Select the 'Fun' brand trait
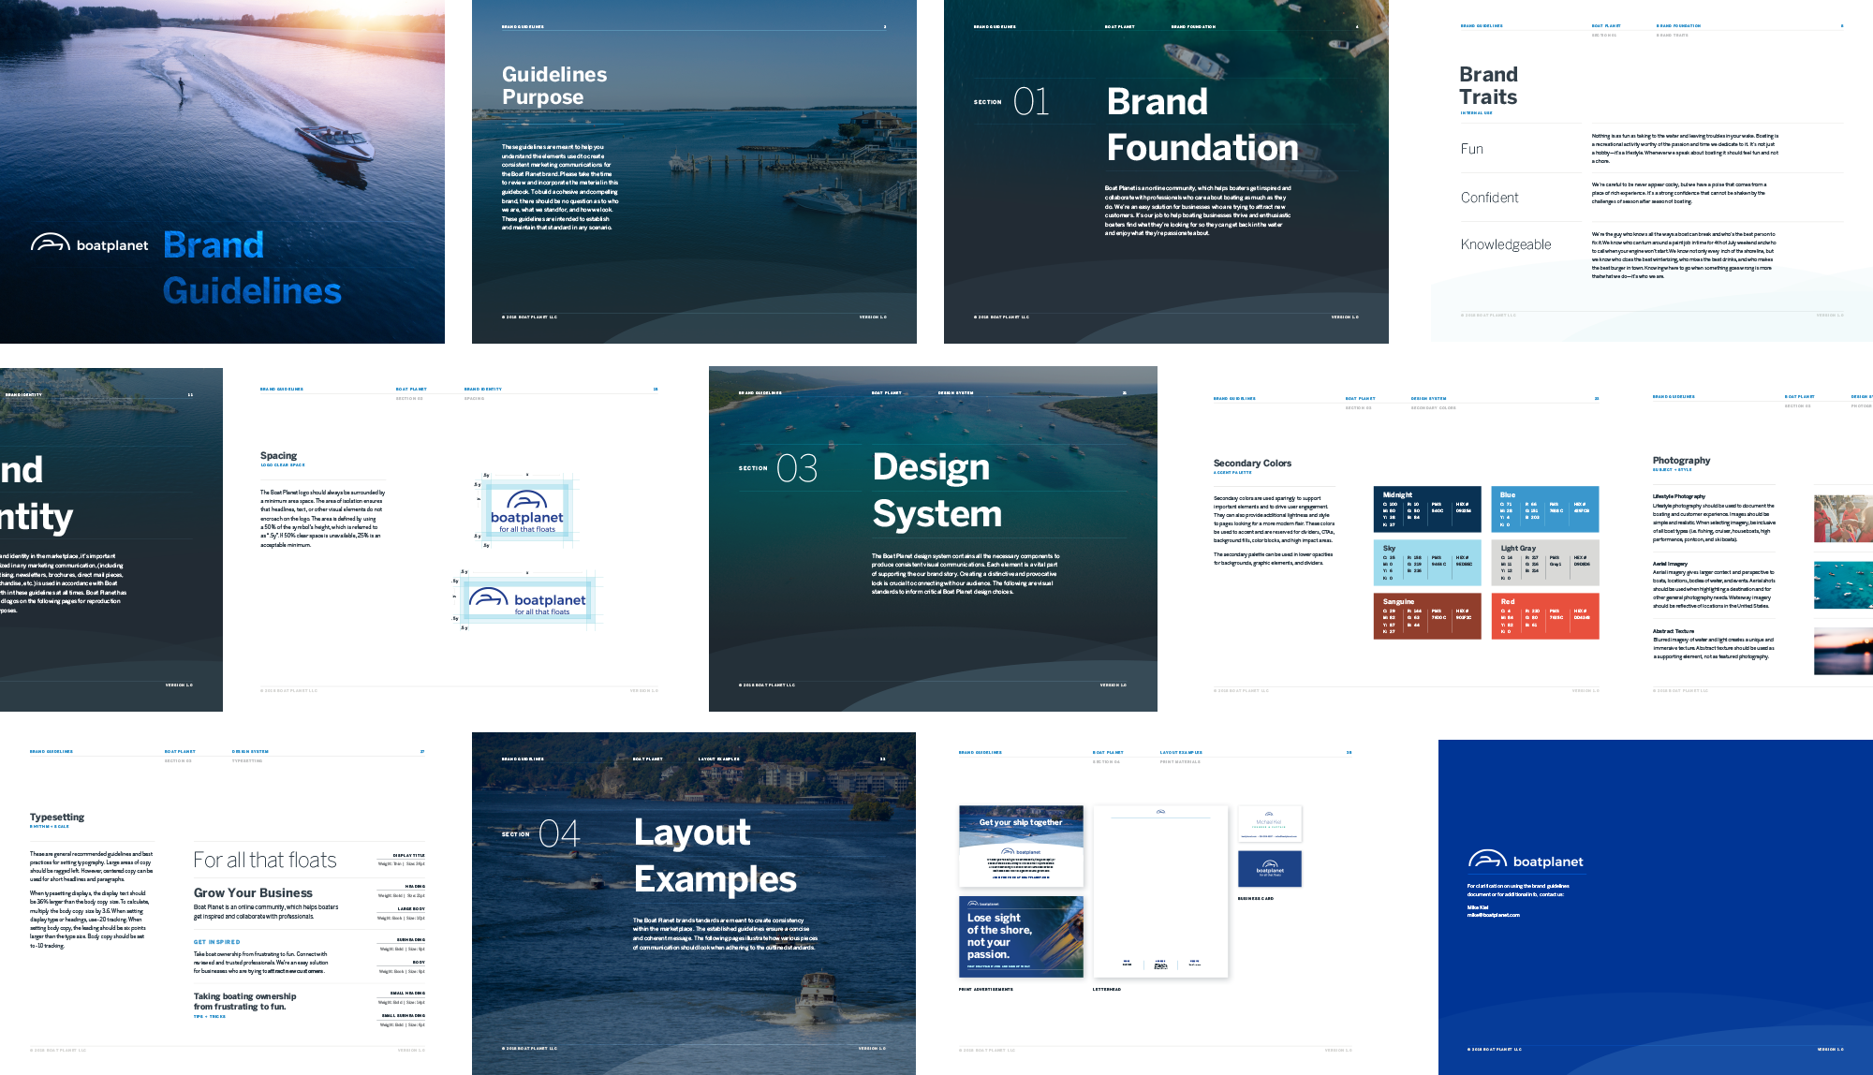This screenshot has width=1873, height=1075. [x=1471, y=149]
